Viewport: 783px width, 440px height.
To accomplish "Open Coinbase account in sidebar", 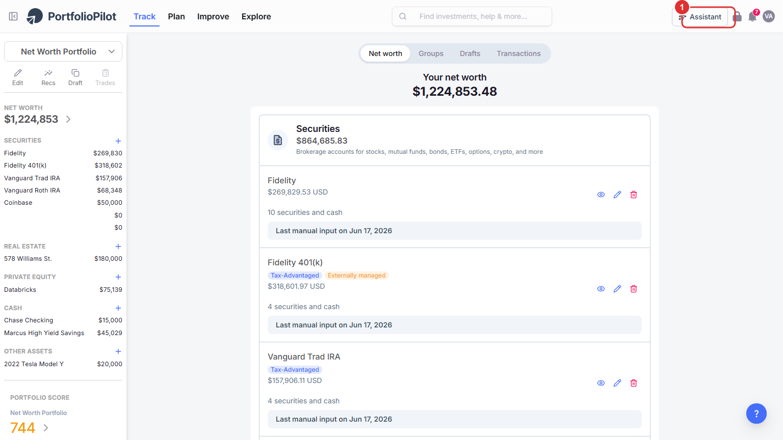I will coord(63,203).
